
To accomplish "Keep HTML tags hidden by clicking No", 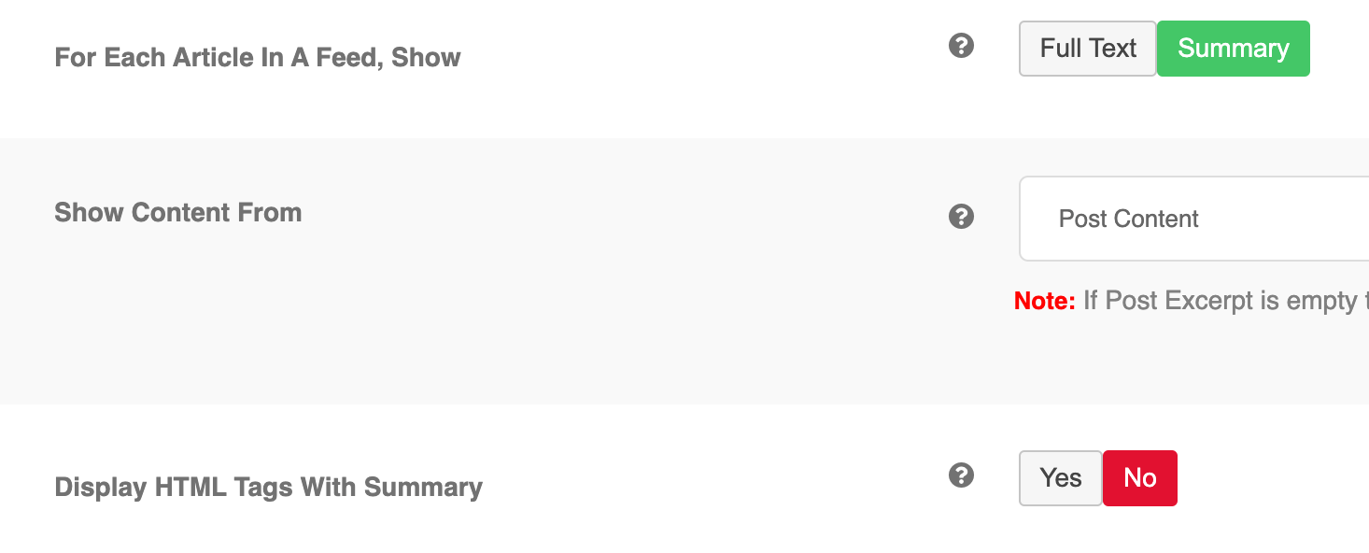I will pyautogui.click(x=1140, y=478).
